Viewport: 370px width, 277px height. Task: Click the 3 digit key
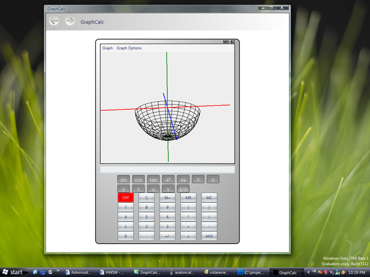tap(167, 227)
